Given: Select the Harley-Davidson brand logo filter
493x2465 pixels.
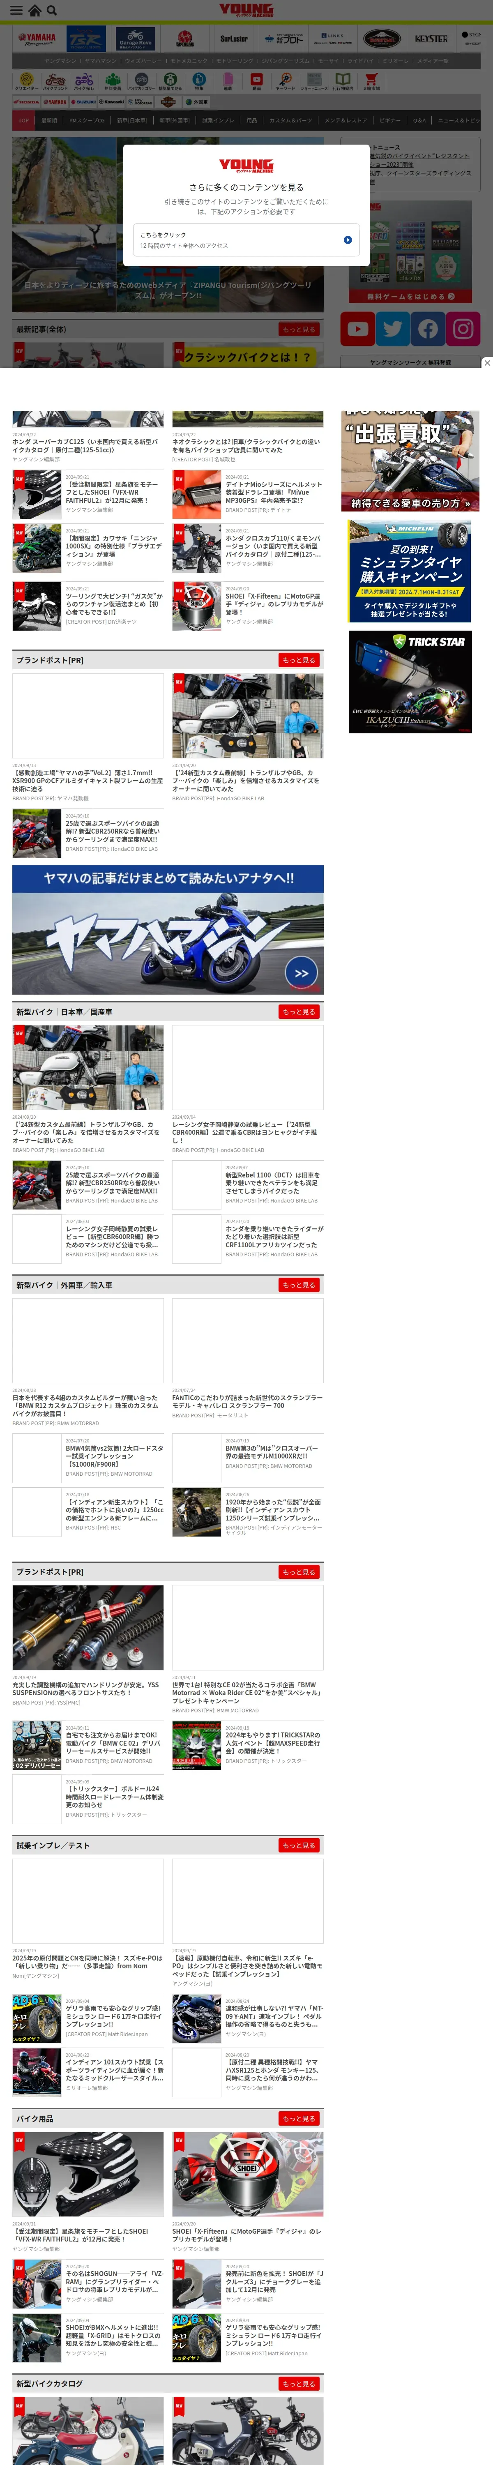Looking at the screenshot, I should click(x=168, y=101).
